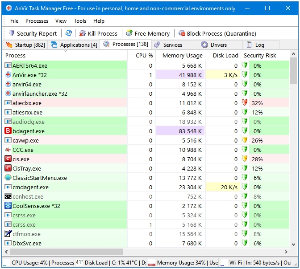The height and width of the screenshot is (269, 300).
Task: Sort by the Disk Load column header
Action: pos(223,55)
